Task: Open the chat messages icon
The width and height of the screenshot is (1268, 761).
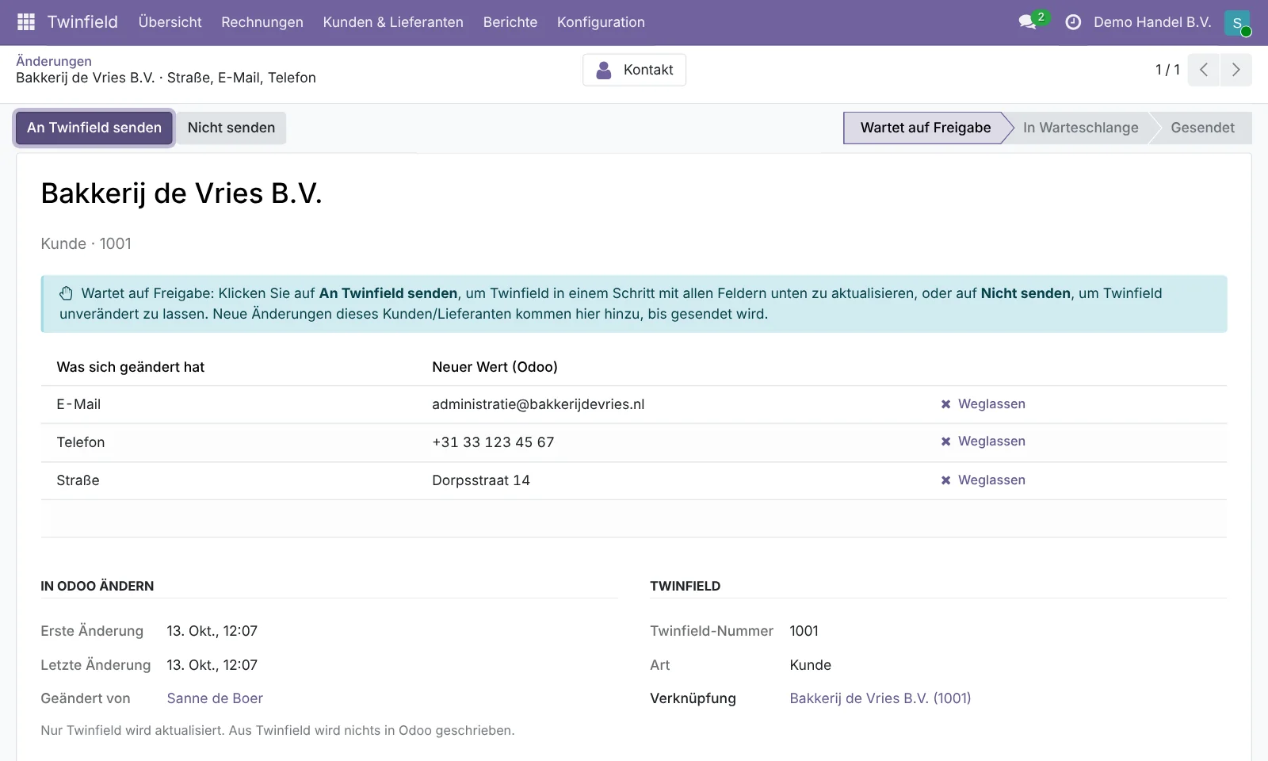Action: pyautogui.click(x=1028, y=22)
